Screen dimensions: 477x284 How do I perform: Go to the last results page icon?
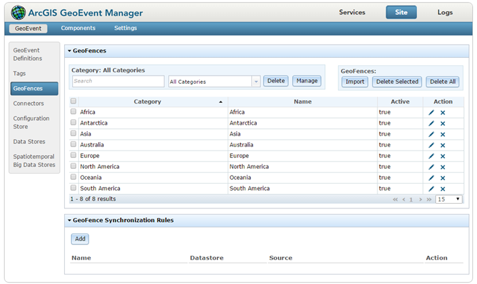[x=429, y=200]
